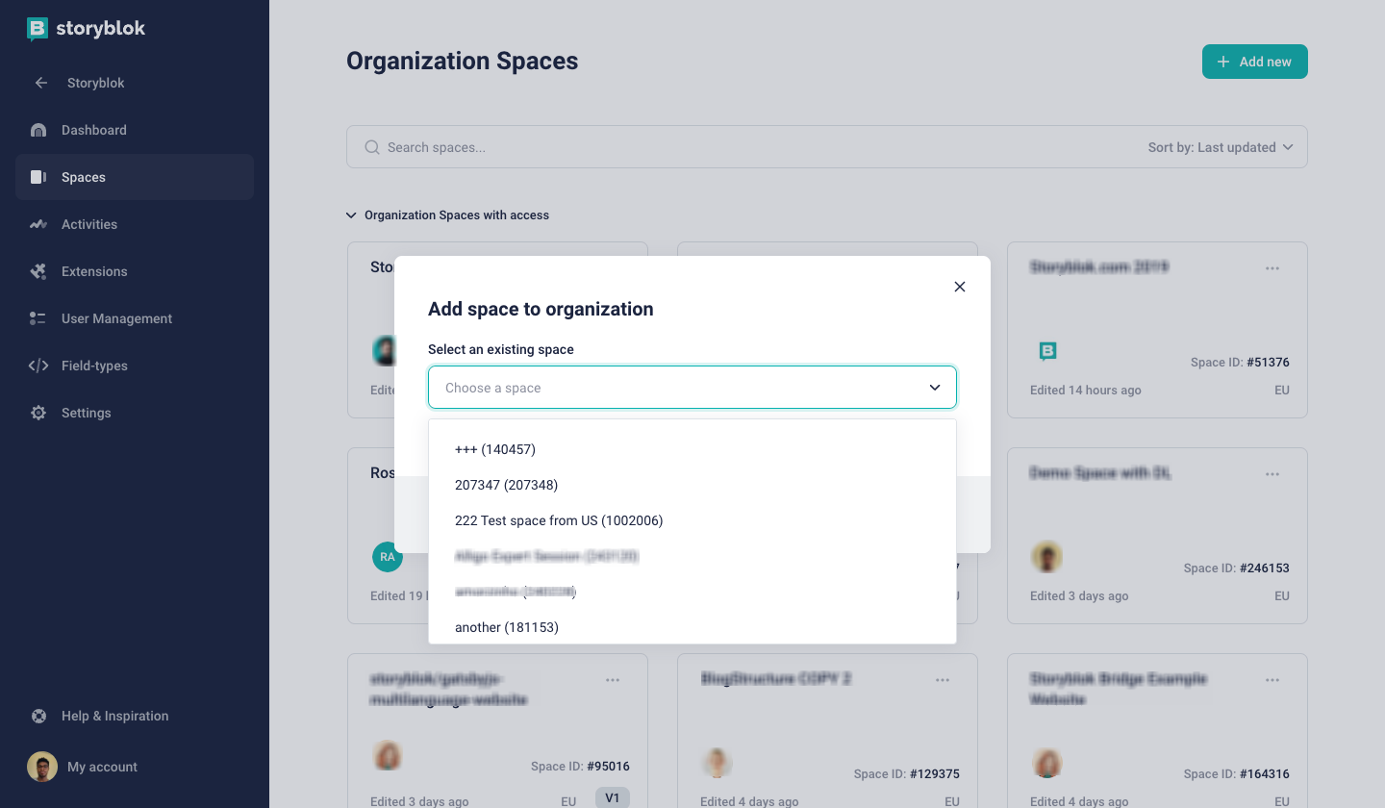Click the Help & Inspiration lifebuoy icon
Screen dimensions: 1385x808
(x=38, y=716)
